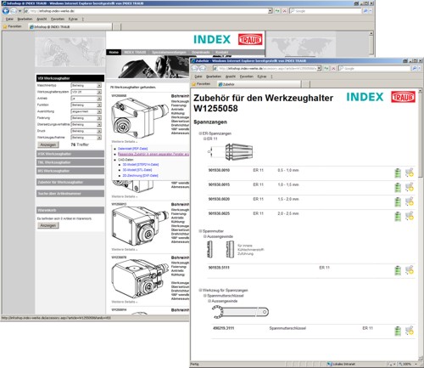Screen dimensions: 424x368
Task: Check availability icon for article 901930.0025
Action: [x=398, y=216]
